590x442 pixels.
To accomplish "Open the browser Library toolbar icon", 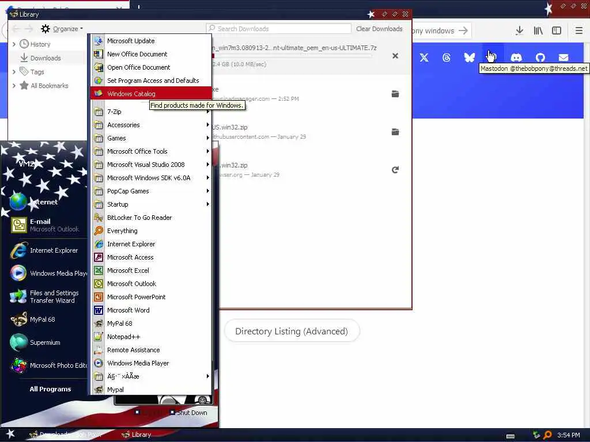I will click(x=538, y=31).
